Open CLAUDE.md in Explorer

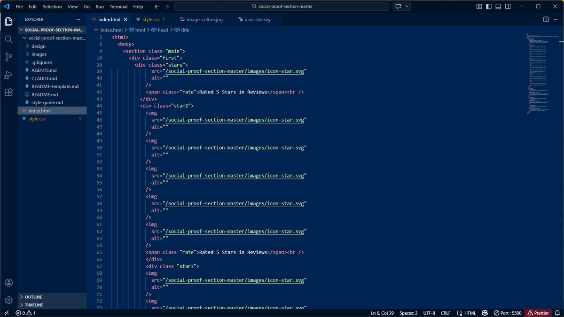52,78
